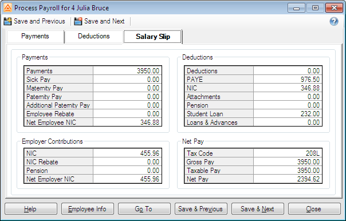Click the Go To button

click(x=144, y=208)
